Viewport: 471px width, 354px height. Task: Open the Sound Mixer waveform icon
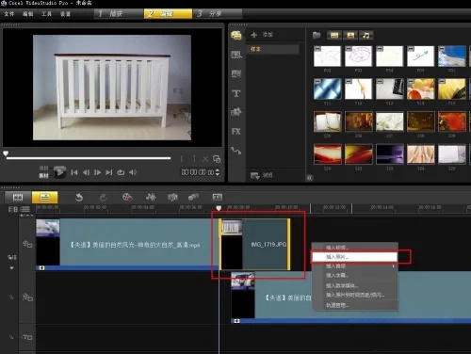point(151,197)
